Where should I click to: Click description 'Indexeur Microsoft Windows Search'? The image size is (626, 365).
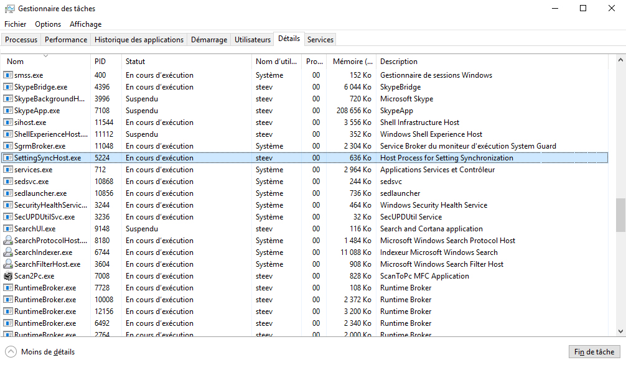[x=439, y=252]
